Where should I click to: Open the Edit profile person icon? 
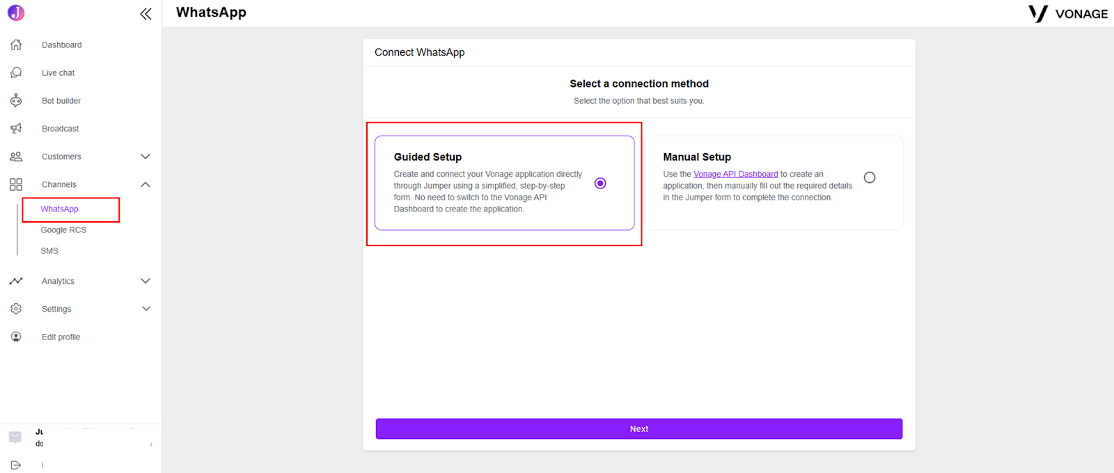pos(16,337)
